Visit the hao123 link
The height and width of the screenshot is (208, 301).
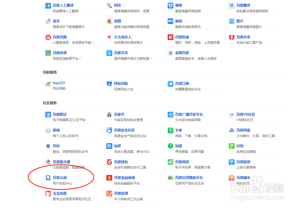tap(59, 83)
